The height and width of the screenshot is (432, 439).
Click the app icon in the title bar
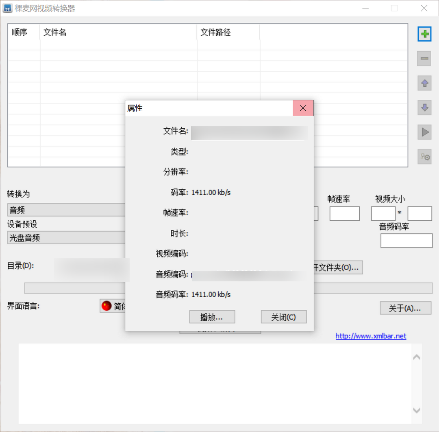coord(7,8)
